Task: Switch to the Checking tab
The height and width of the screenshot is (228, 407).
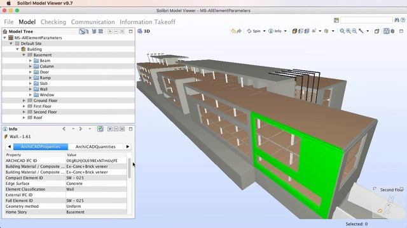Action: pyautogui.click(x=53, y=22)
